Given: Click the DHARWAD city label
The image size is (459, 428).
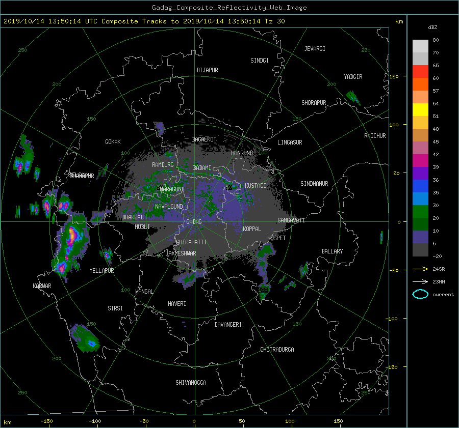Looking at the screenshot, I should [133, 217].
